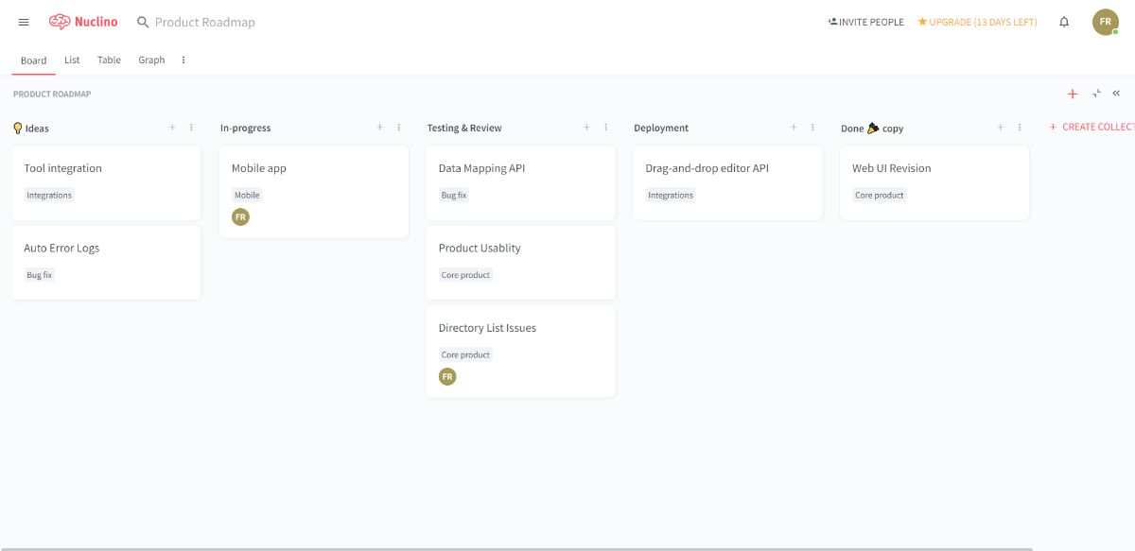
Task: Add a card to the Ideas column
Action: [172, 128]
